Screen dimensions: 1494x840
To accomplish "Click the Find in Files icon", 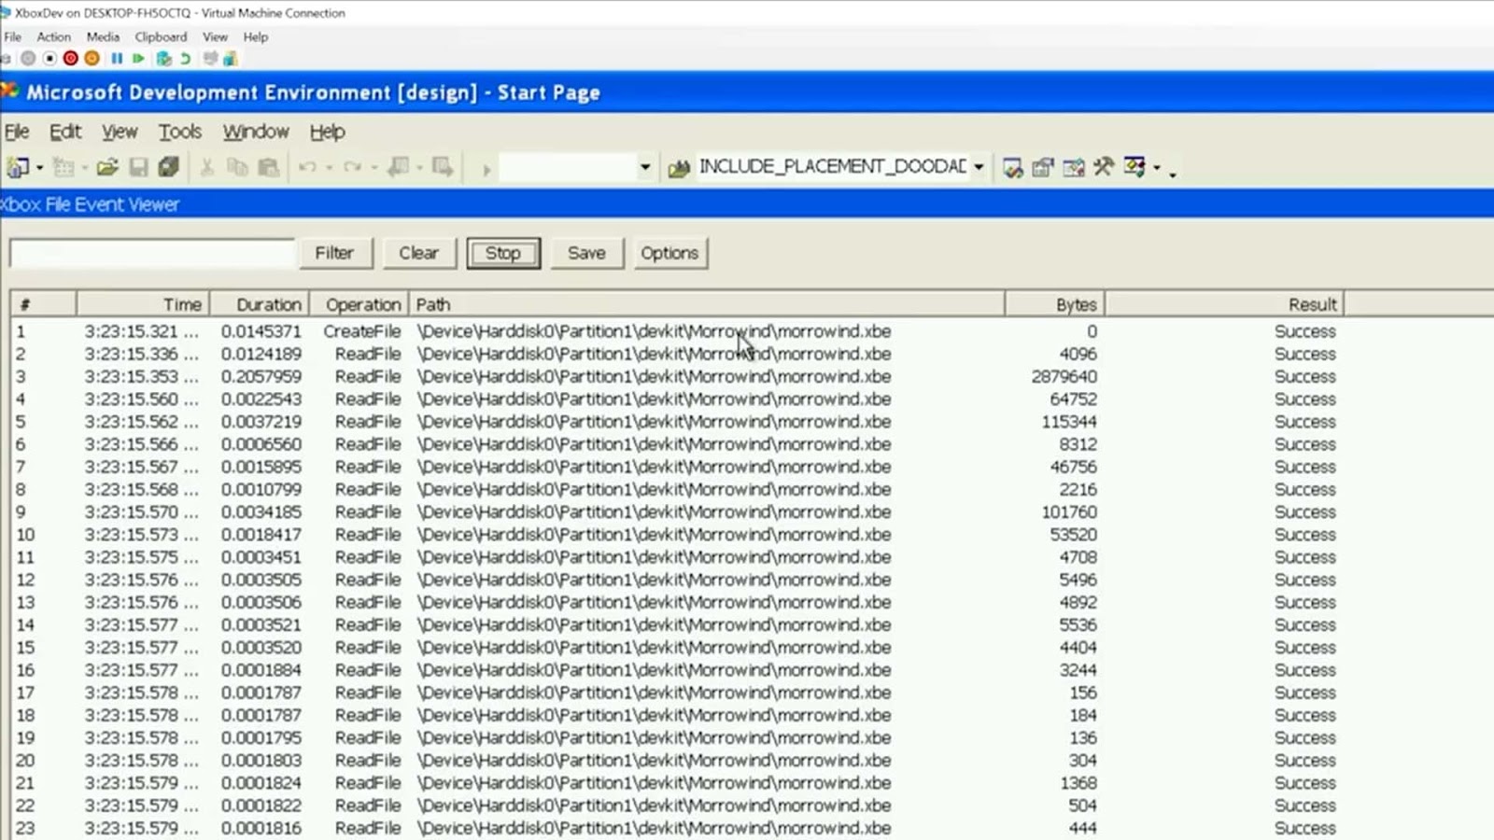I will click(x=679, y=167).
